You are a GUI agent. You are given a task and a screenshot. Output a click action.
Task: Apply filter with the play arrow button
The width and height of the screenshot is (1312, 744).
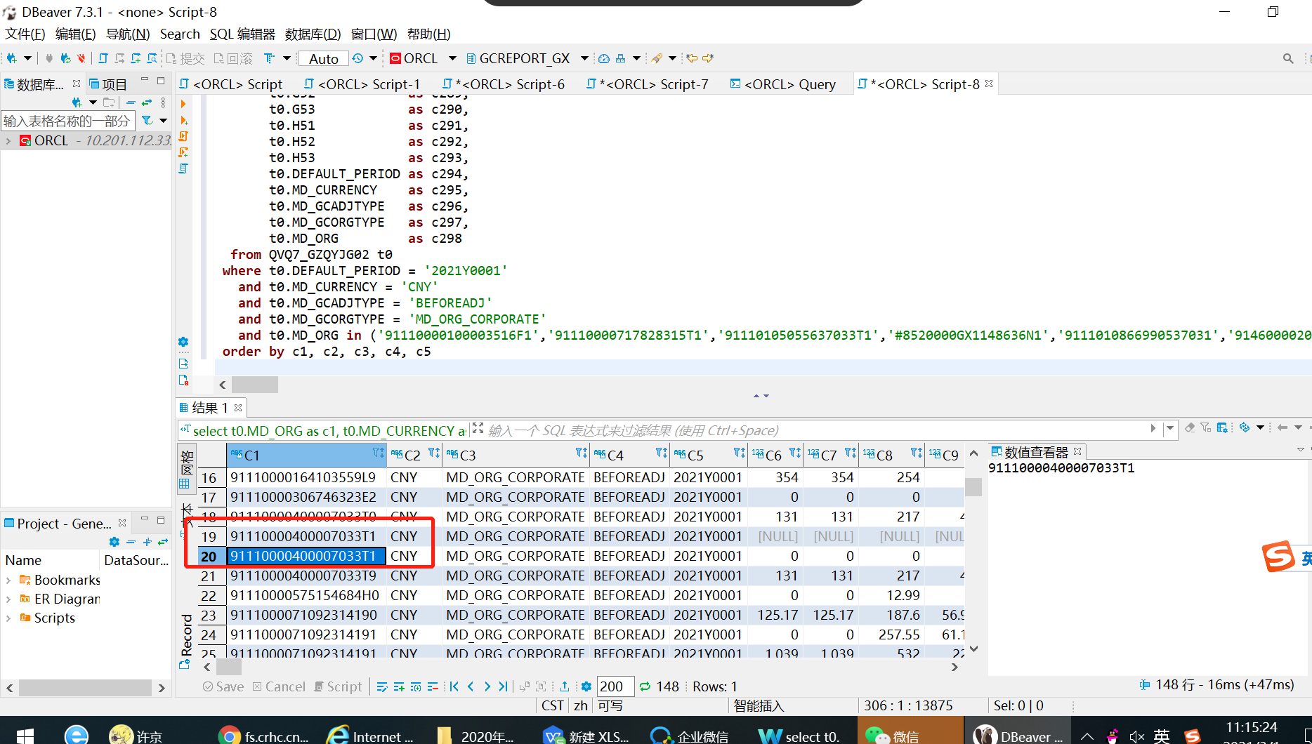(x=1153, y=428)
